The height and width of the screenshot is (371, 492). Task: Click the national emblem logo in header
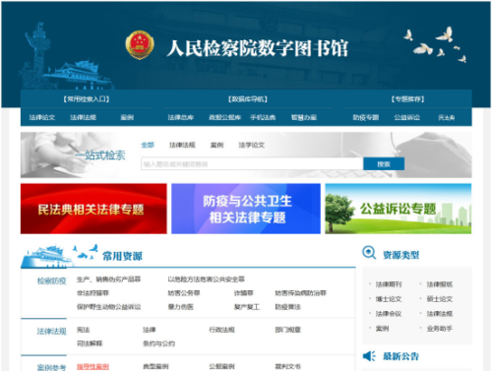140,45
